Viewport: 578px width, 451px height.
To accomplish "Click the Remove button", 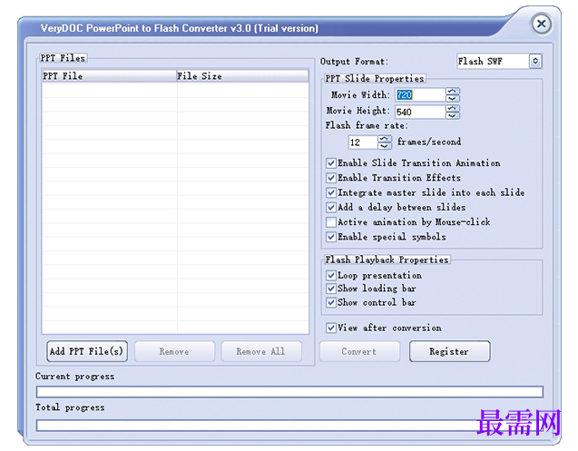I will pos(174,351).
